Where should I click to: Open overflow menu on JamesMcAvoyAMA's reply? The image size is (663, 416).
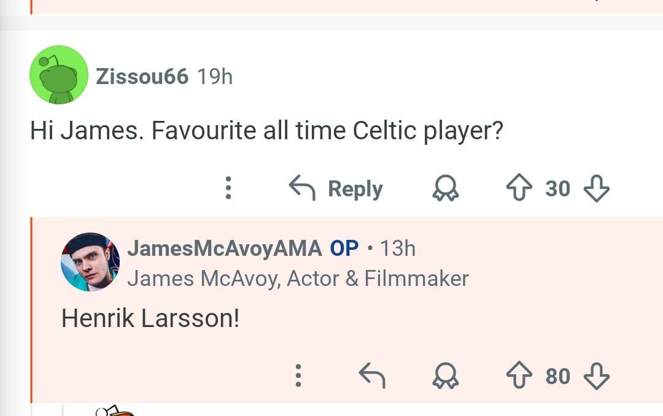point(298,376)
